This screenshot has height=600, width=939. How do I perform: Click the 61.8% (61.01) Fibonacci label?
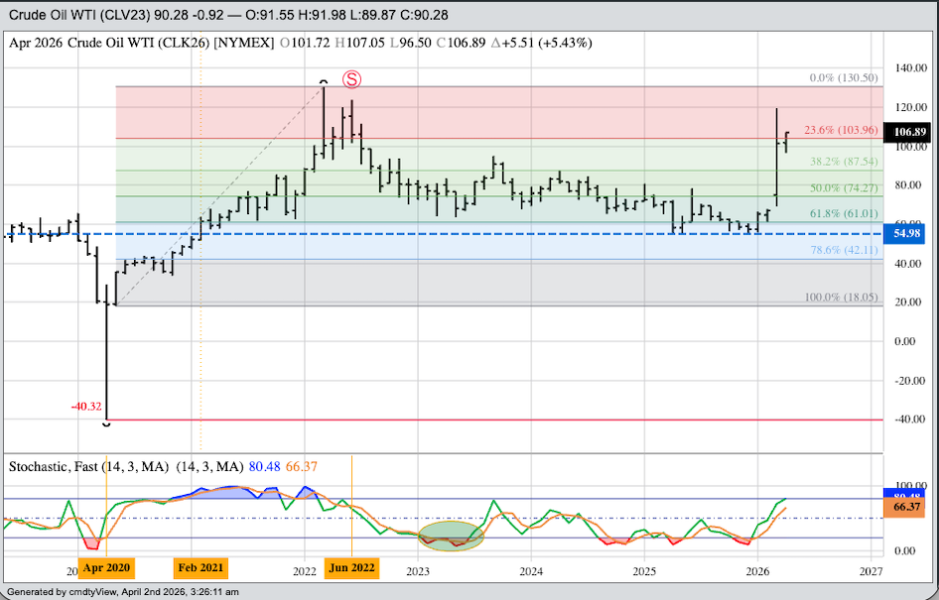coord(844,213)
